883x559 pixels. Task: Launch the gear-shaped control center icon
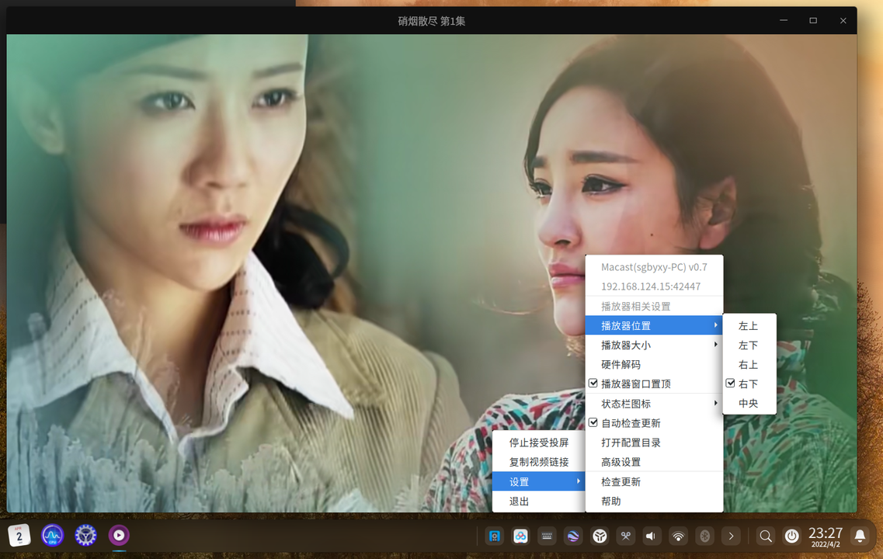click(85, 536)
